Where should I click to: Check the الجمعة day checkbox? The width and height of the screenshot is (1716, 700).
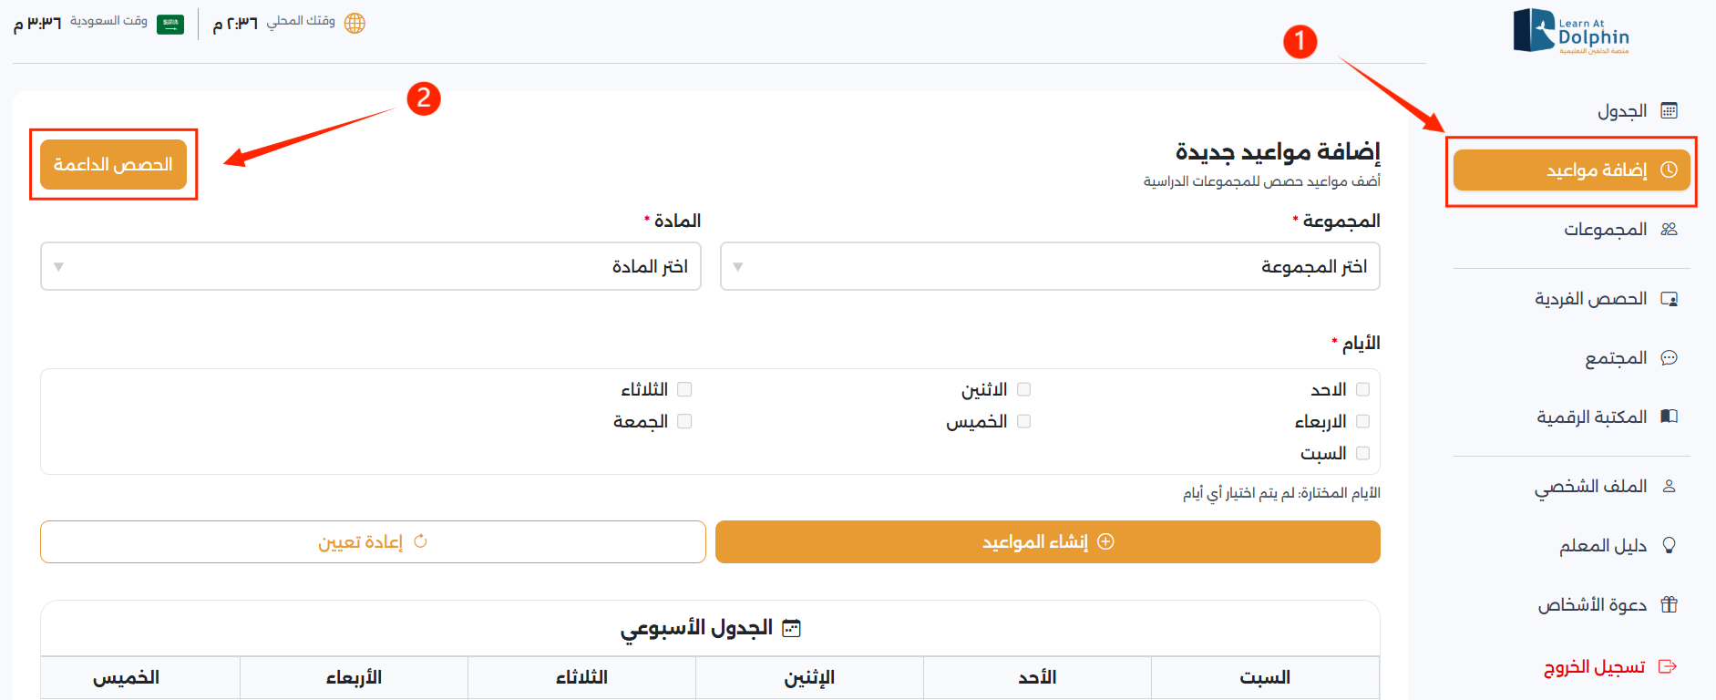[685, 420]
